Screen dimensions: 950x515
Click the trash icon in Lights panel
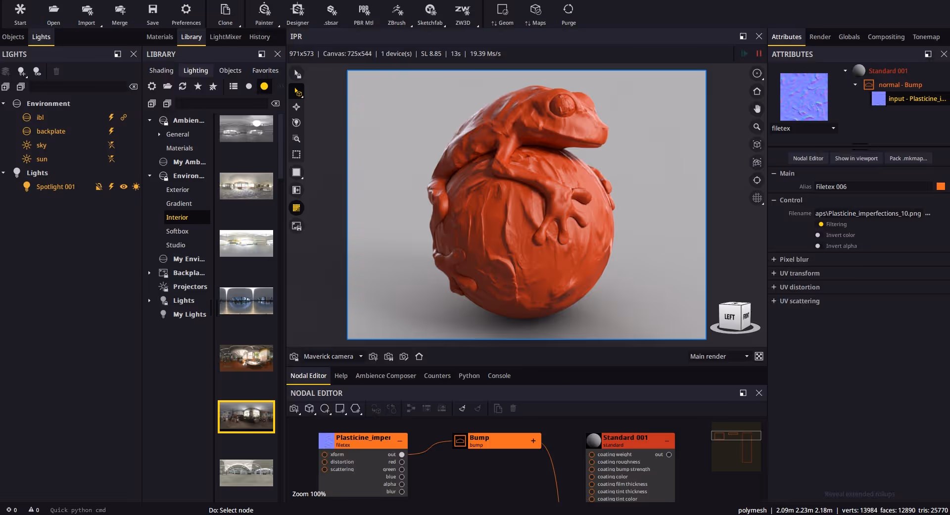(x=56, y=71)
